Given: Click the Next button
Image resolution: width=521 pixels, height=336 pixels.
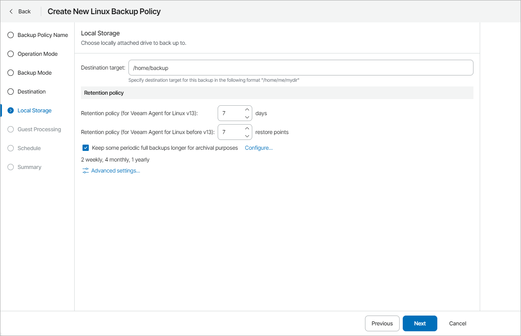Looking at the screenshot, I should [420, 323].
